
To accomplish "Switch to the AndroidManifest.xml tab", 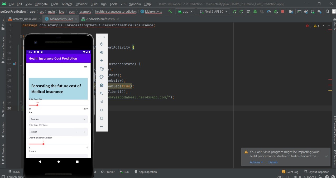I will point(100,19).
